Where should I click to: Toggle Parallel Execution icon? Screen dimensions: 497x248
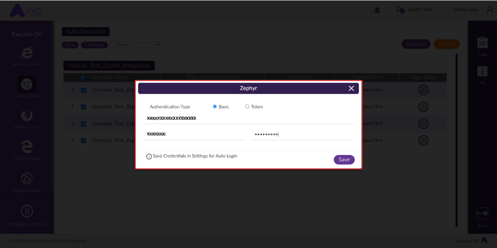click(x=27, y=211)
